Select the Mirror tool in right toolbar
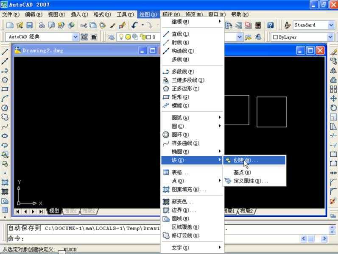338x254 pixels. pyautogui.click(x=333, y=70)
